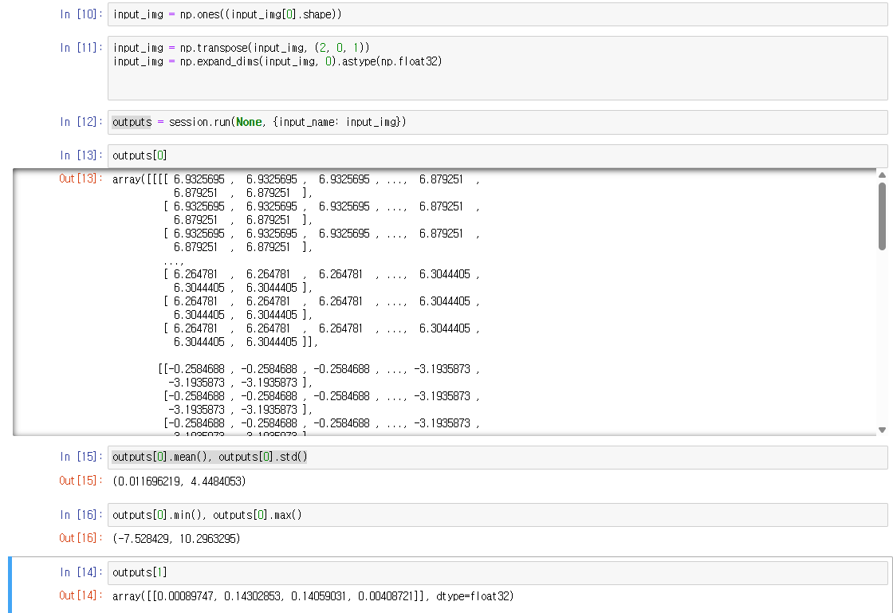Click the In [13]: prompt label
The width and height of the screenshot is (893, 613).
click(x=81, y=155)
